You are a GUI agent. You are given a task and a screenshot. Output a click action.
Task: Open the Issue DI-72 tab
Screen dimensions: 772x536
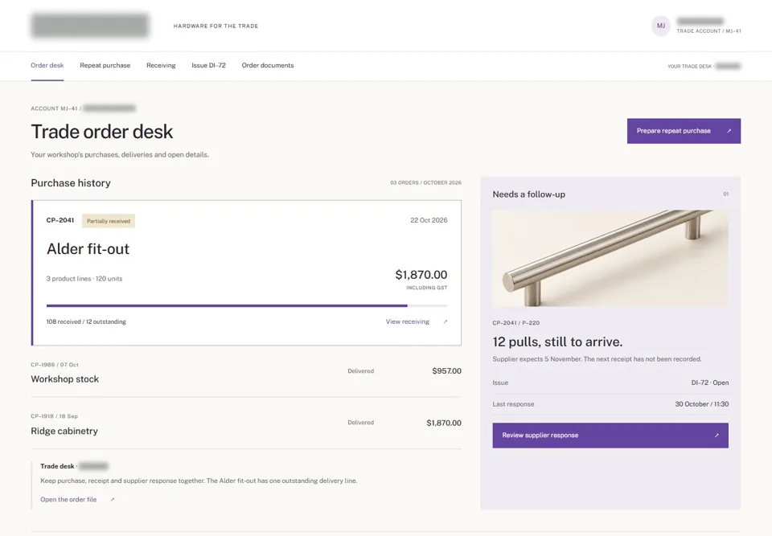tap(209, 65)
